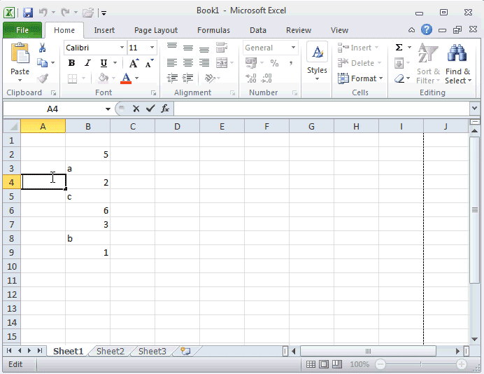Click the Format Painter brush icon
This screenshot has height=374, width=484.
point(43,78)
